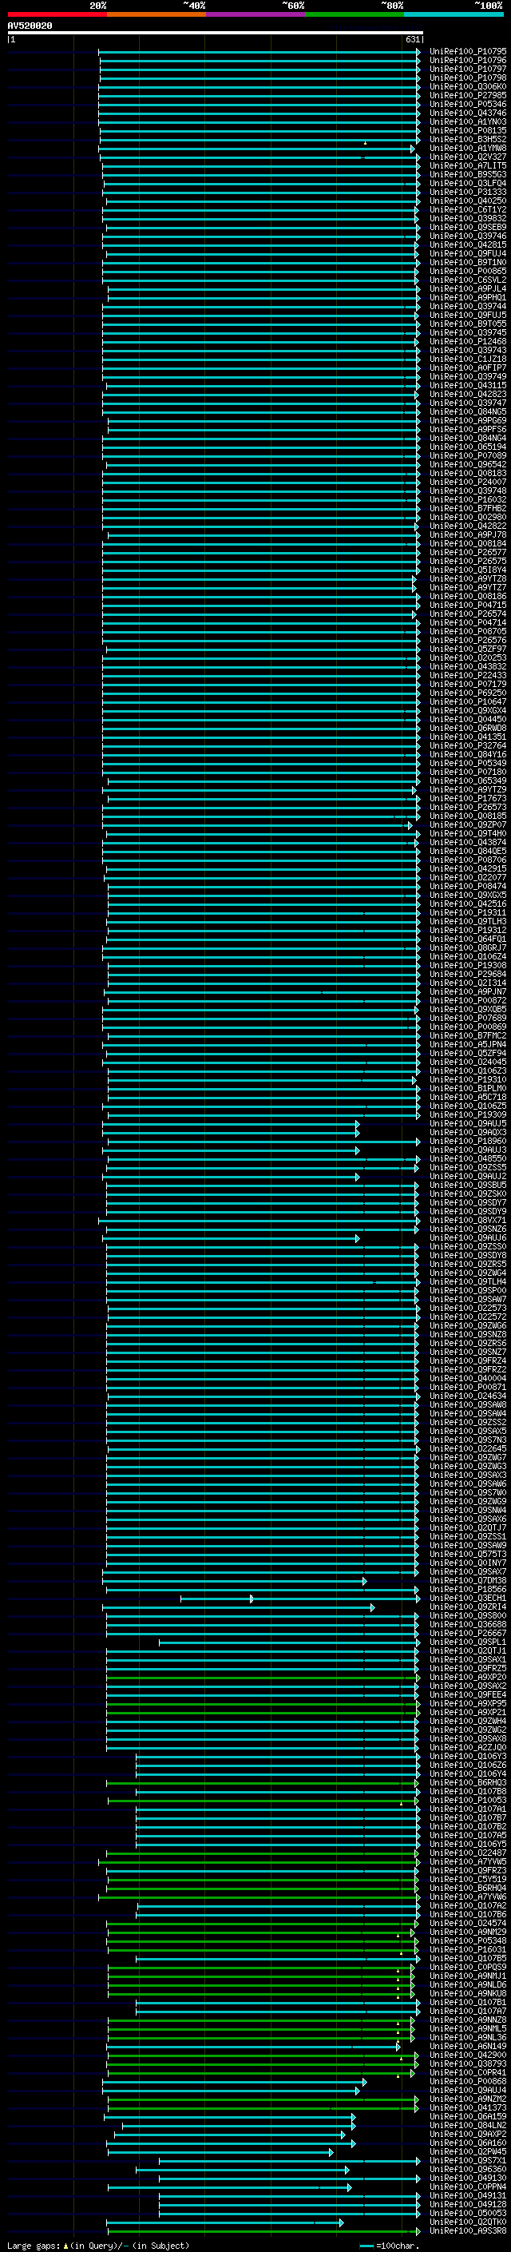Image resolution: width=511 pixels, height=2252 pixels.
Task: Select the UniRef100_P08705 label
Action: [467, 631]
